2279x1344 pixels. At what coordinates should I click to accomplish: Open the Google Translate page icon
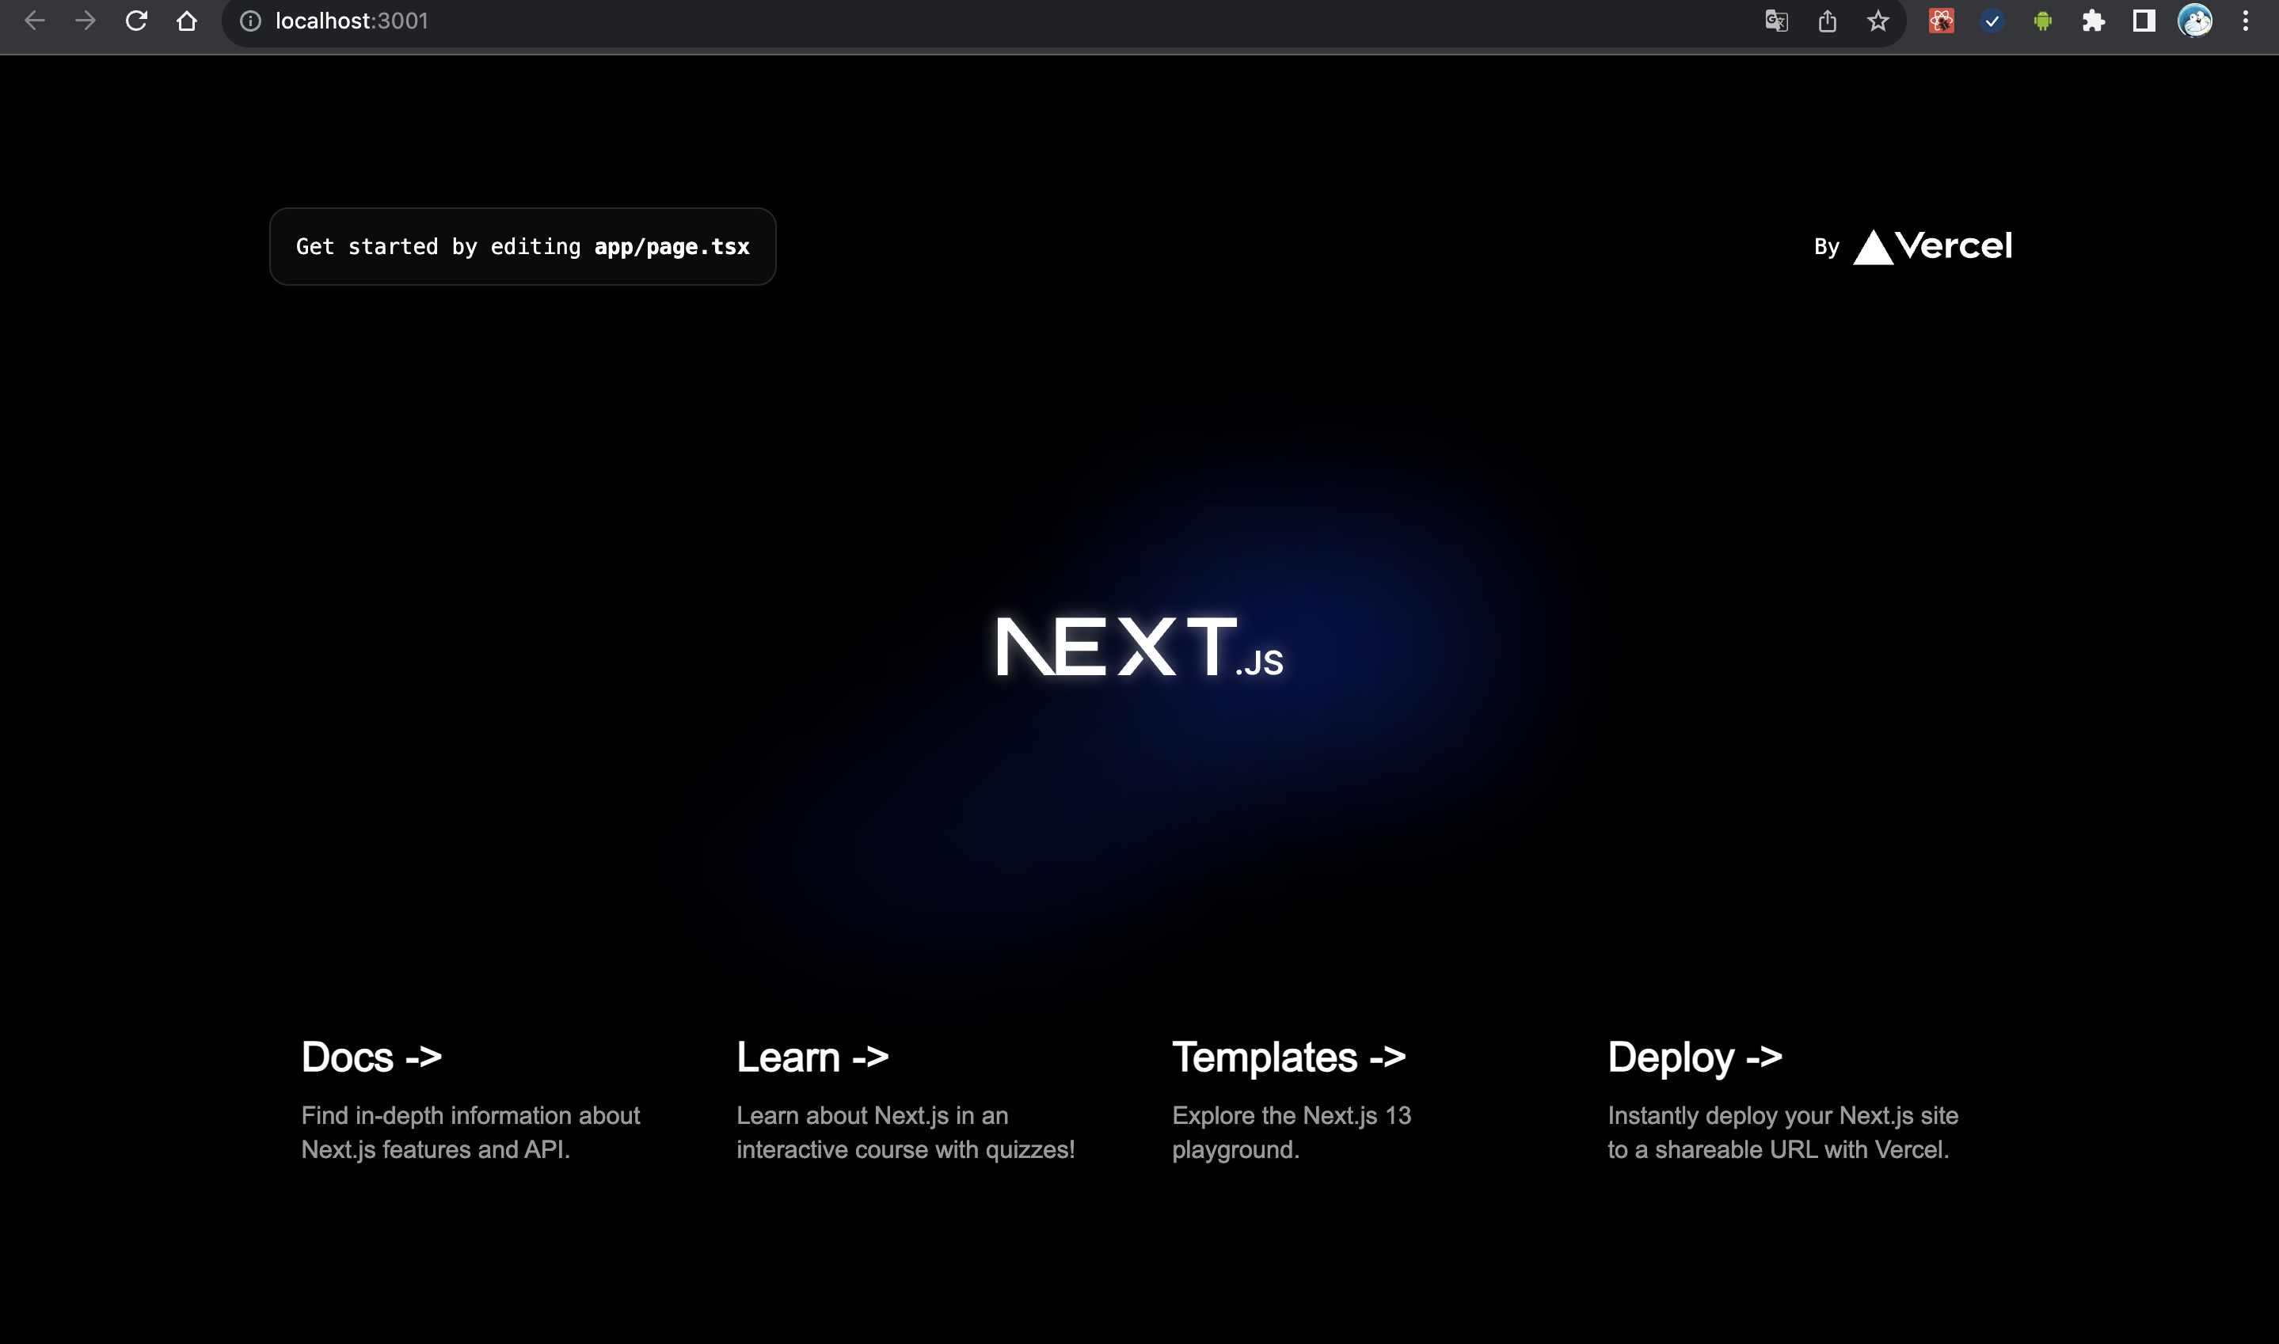point(1776,21)
